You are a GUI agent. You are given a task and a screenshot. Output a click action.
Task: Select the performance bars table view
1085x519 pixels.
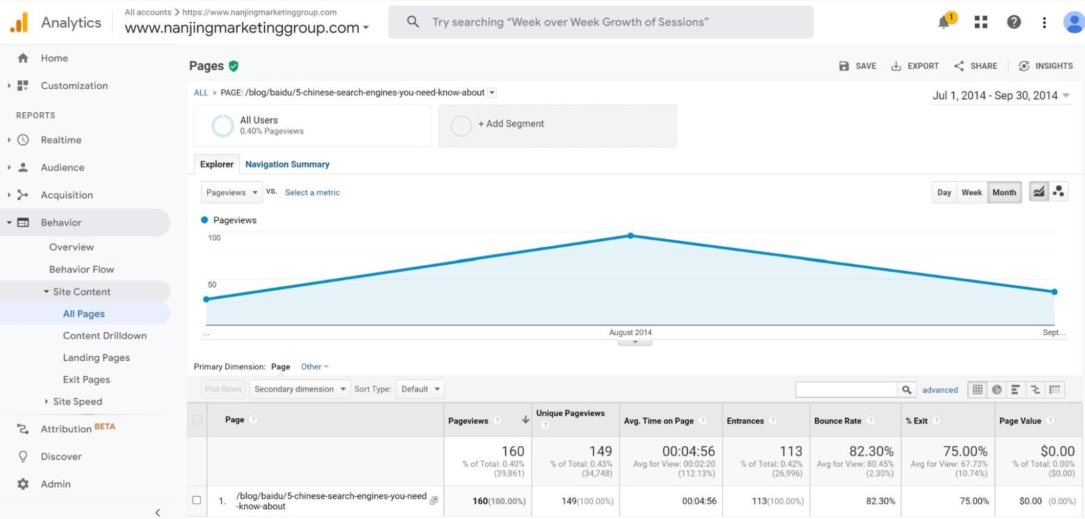(x=1016, y=389)
